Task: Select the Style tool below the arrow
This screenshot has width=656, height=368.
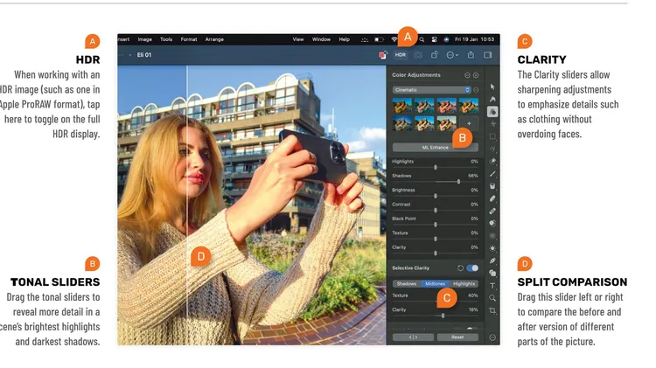Action: click(492, 99)
